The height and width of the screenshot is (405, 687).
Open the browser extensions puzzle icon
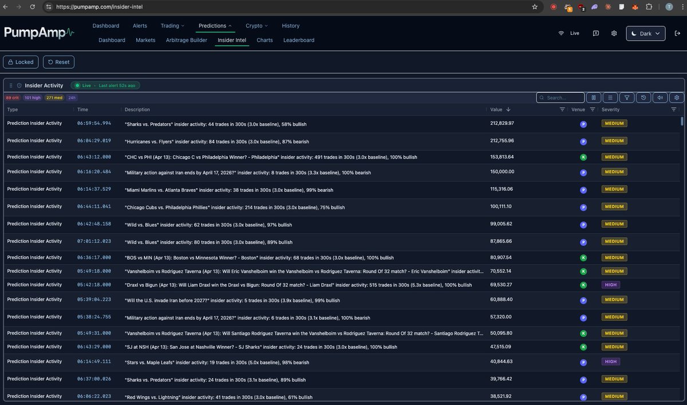click(649, 7)
